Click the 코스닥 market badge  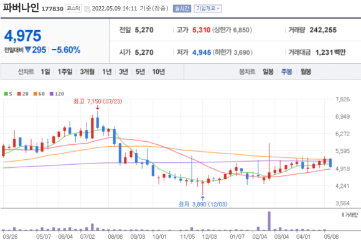(x=73, y=9)
